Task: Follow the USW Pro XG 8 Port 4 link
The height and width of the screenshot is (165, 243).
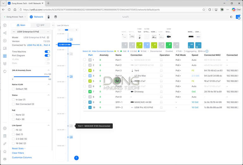Action: click(38, 45)
